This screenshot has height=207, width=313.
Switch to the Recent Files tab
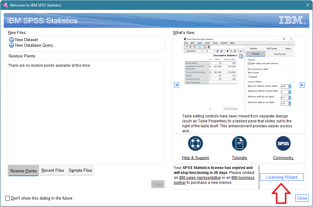tap(53, 171)
